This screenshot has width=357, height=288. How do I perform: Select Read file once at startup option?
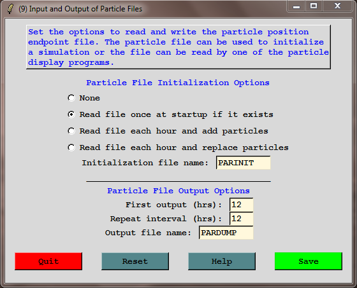(x=71, y=114)
